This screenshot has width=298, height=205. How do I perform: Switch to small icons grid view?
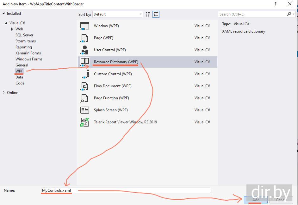(148, 14)
